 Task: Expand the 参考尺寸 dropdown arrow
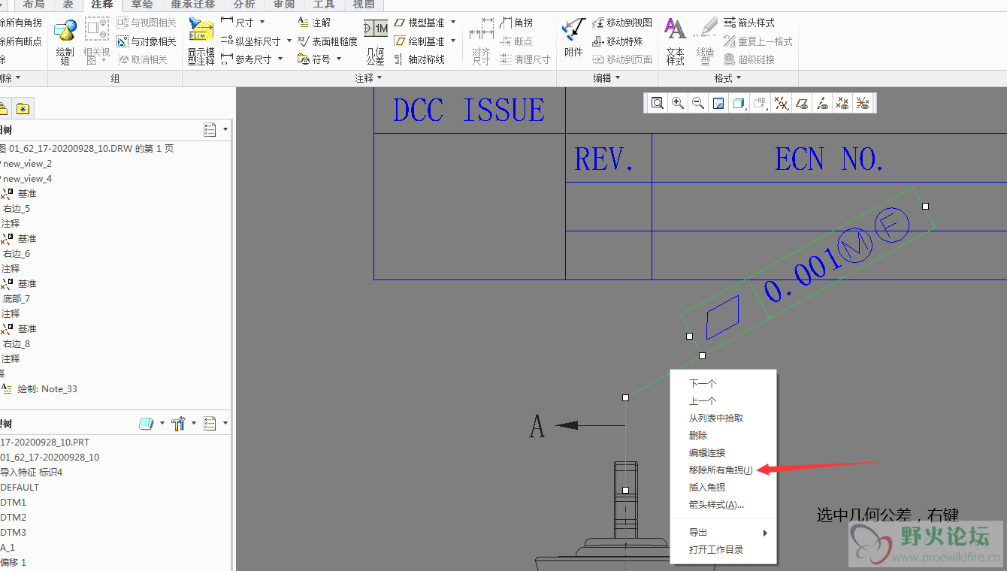pos(280,59)
